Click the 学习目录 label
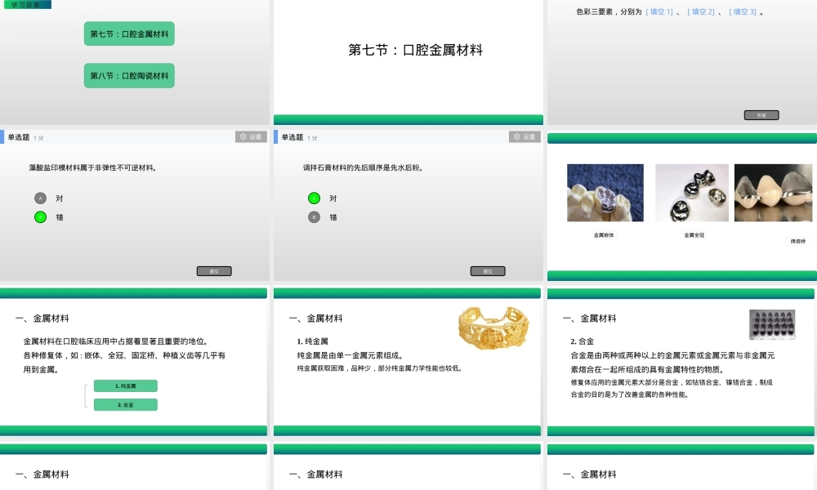Viewport: 817px width, 490px height. click(x=27, y=5)
